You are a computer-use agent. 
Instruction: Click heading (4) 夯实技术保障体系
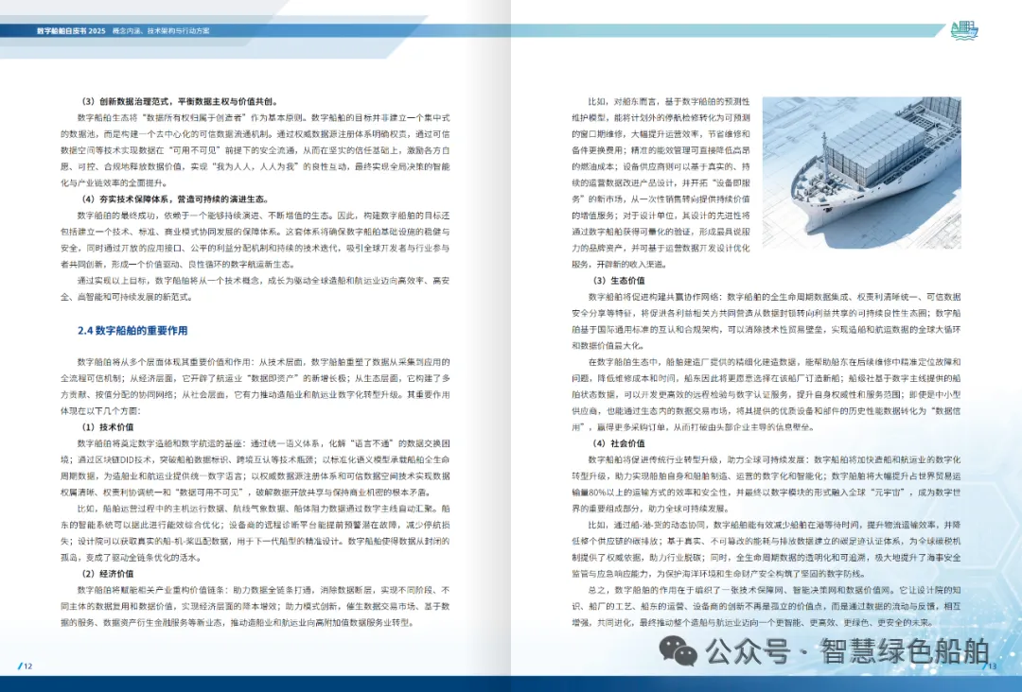(x=175, y=199)
